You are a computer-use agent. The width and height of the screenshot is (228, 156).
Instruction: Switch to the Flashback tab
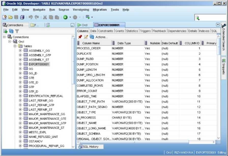coord(159,31)
